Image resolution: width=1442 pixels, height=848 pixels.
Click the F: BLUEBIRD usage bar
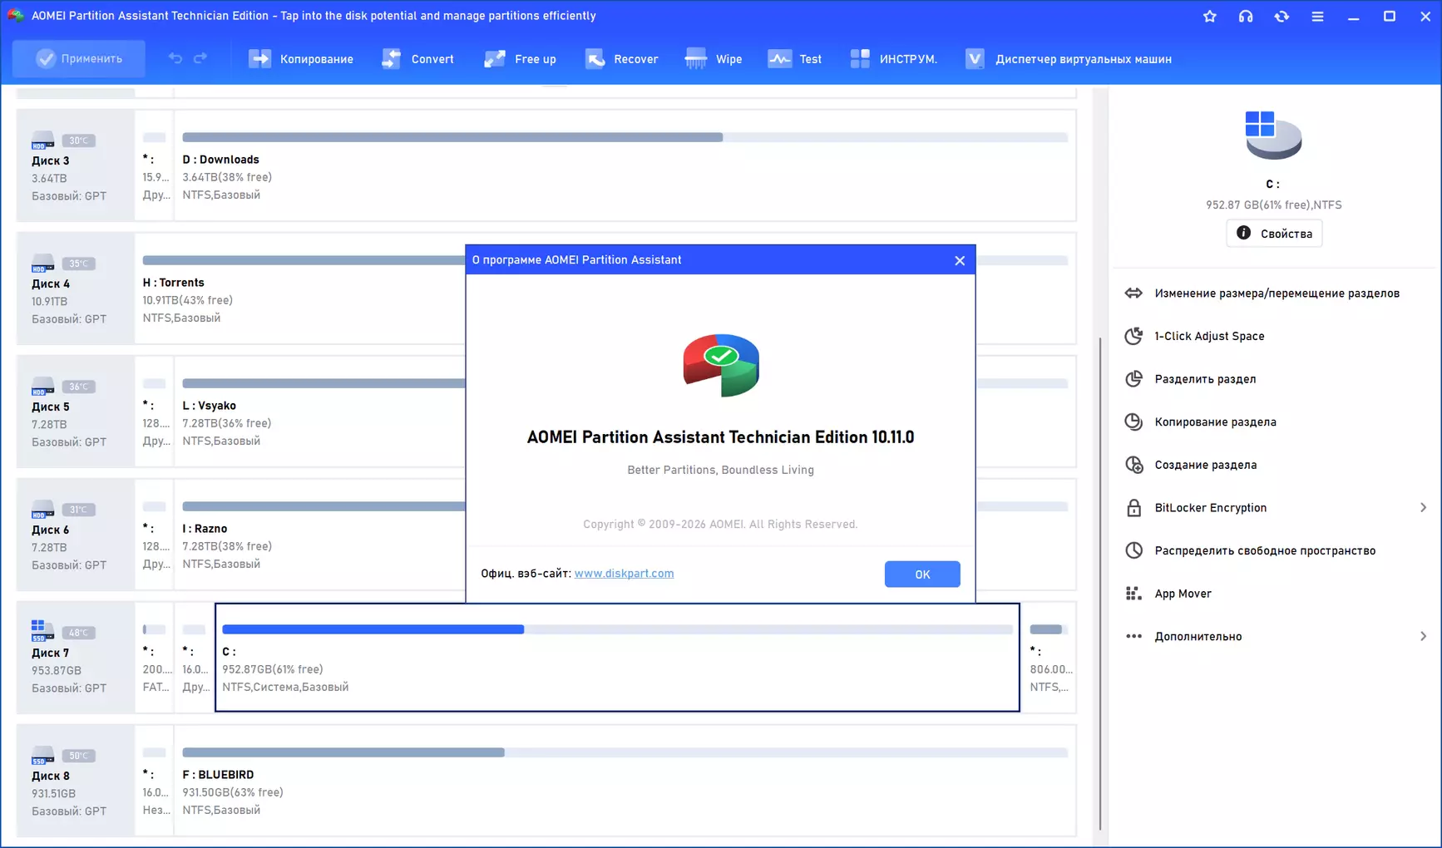(625, 752)
